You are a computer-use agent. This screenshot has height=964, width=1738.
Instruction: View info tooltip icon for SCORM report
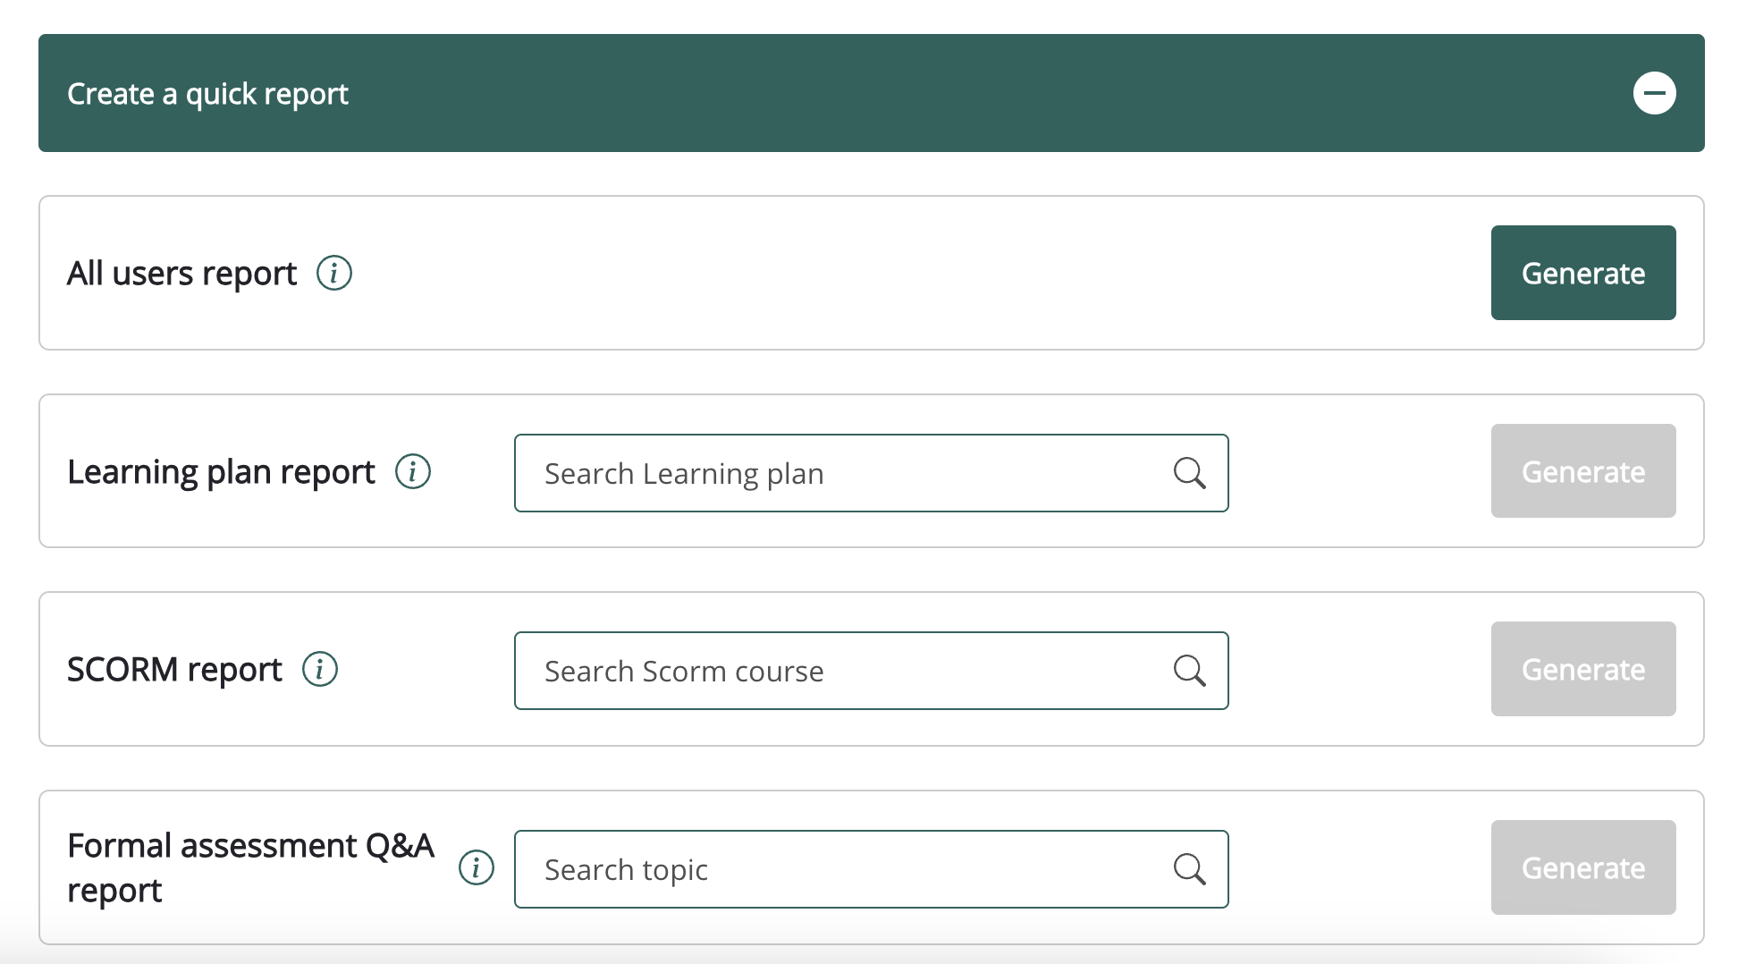pyautogui.click(x=320, y=669)
